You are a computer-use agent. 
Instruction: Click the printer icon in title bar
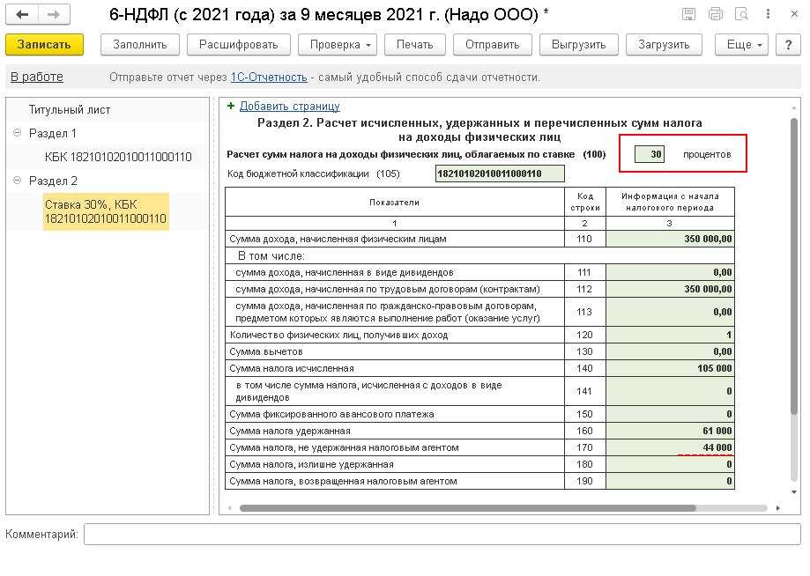[x=715, y=15]
